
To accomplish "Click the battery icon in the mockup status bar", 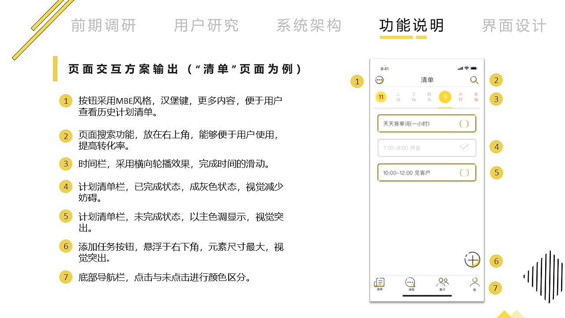I will [x=474, y=68].
